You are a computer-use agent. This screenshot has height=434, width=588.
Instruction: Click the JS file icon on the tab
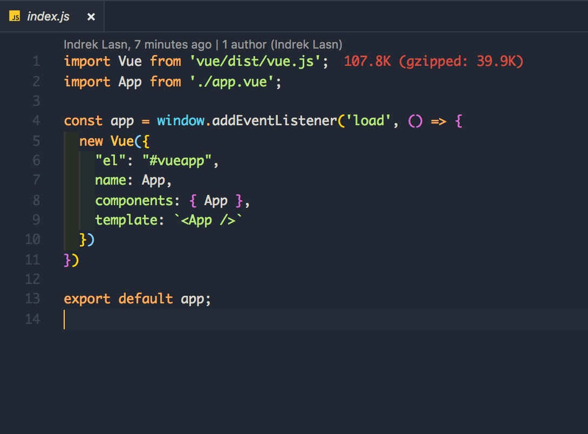pos(15,17)
